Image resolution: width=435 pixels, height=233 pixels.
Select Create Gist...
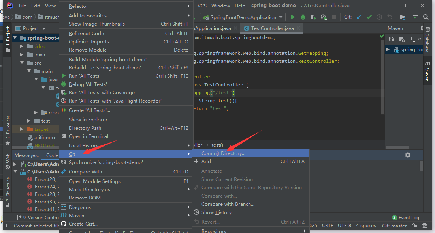click(x=126, y=224)
